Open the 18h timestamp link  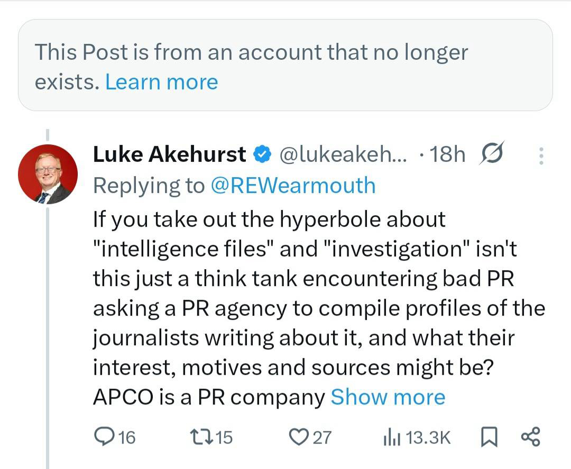447,154
